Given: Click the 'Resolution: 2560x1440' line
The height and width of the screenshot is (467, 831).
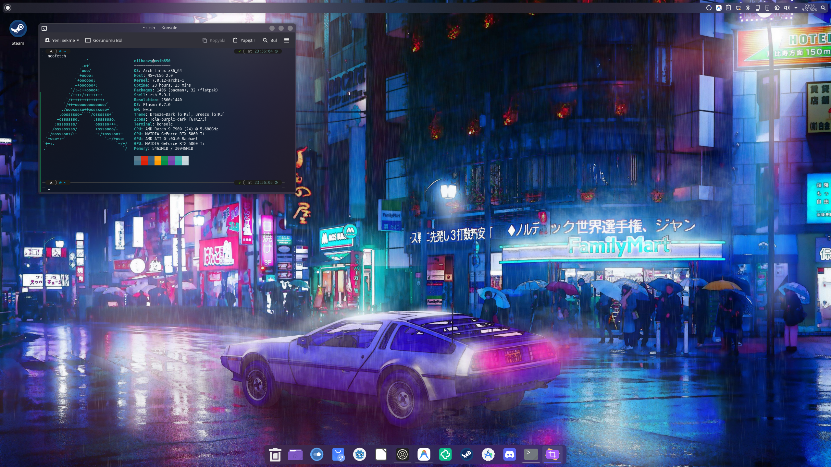Looking at the screenshot, I should (x=158, y=100).
